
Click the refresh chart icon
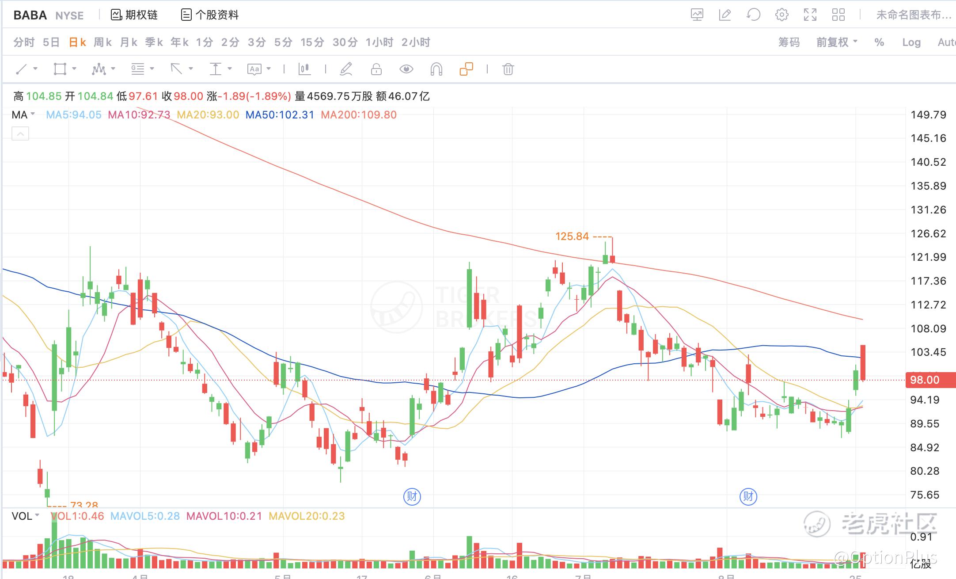[x=753, y=15]
